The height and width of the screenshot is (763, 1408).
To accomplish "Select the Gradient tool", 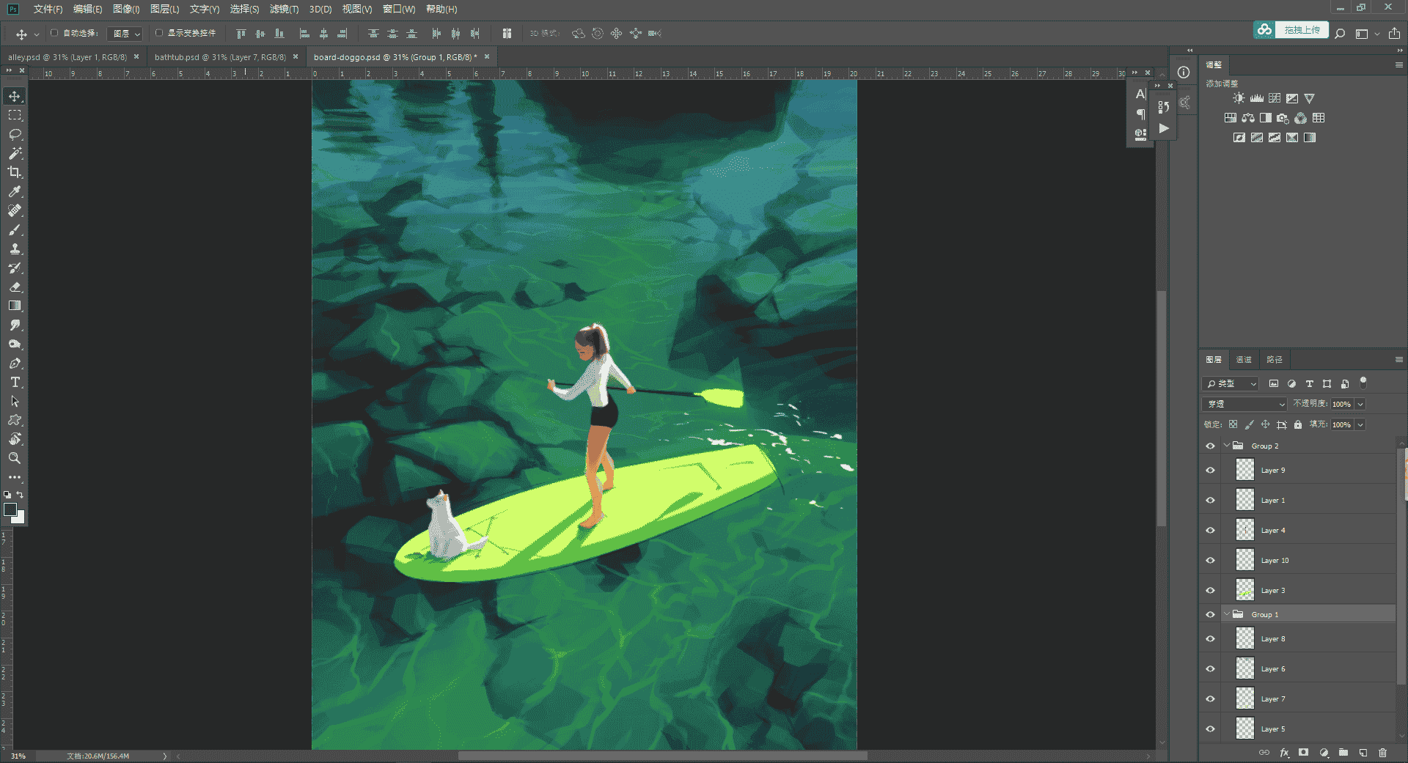I will (x=15, y=306).
